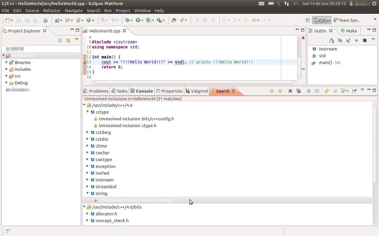This screenshot has height=236, width=379.
Task: Open the Refactor menu
Action: [x=52, y=11]
